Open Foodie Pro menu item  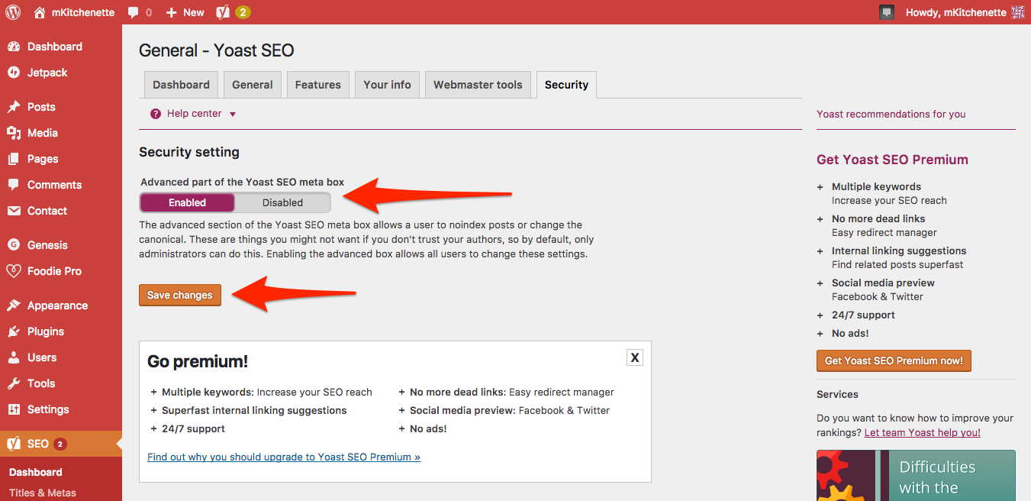coord(54,271)
